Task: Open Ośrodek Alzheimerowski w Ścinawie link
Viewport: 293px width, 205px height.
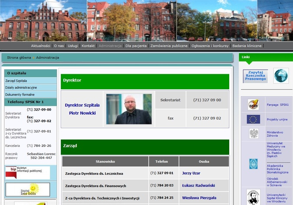Action: click(x=277, y=182)
